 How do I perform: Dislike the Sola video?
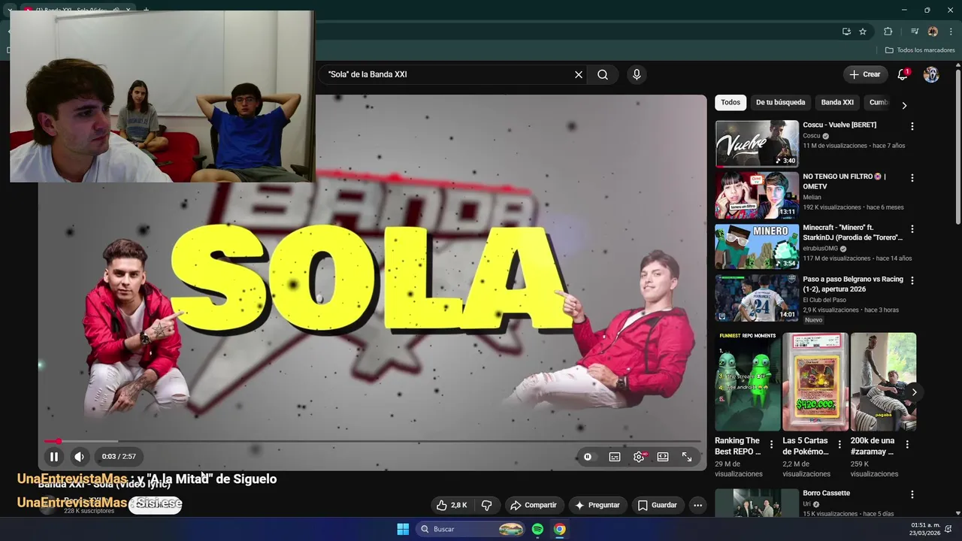(486, 505)
